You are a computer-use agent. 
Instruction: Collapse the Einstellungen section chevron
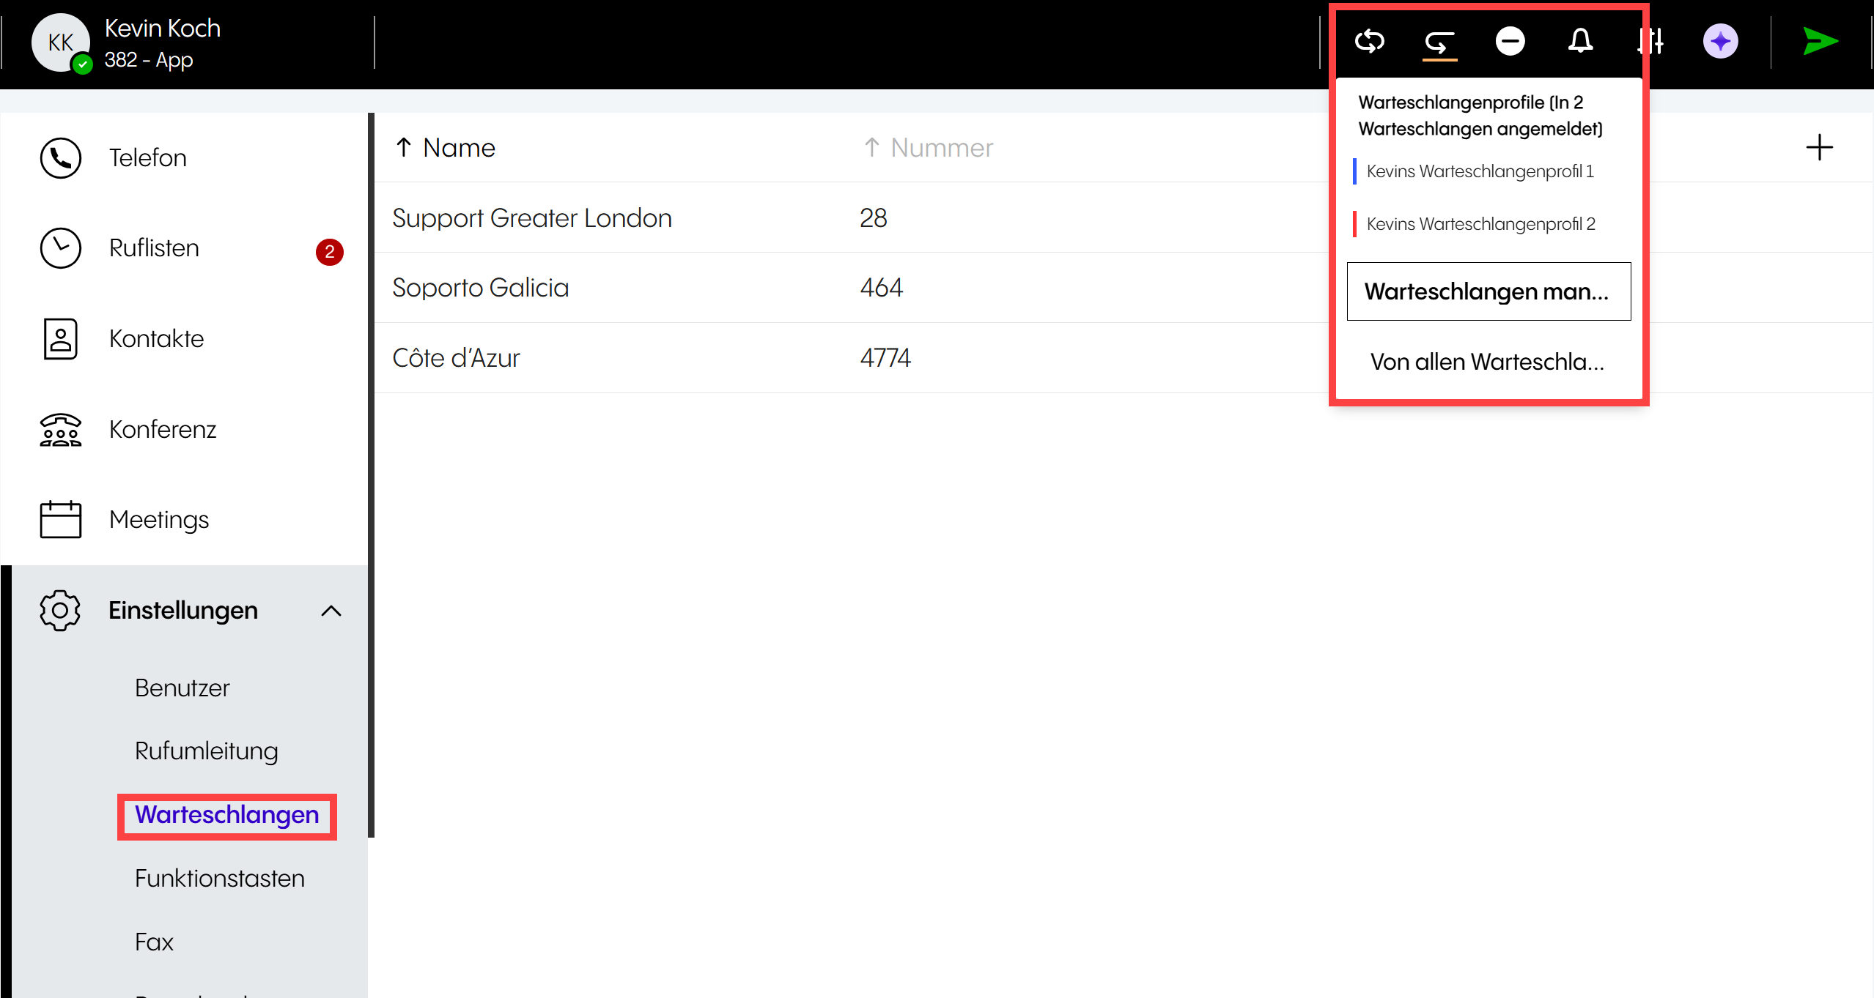[331, 611]
